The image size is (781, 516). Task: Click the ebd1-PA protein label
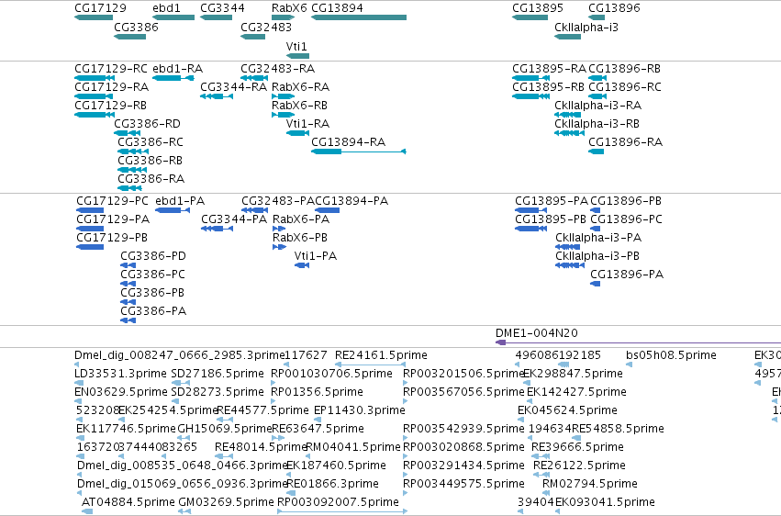point(180,201)
